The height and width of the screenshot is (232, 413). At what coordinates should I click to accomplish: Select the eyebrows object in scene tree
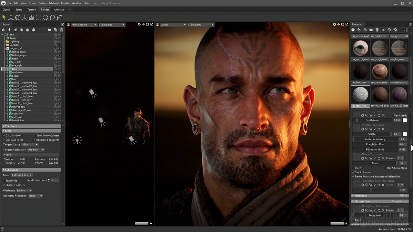click(x=17, y=72)
